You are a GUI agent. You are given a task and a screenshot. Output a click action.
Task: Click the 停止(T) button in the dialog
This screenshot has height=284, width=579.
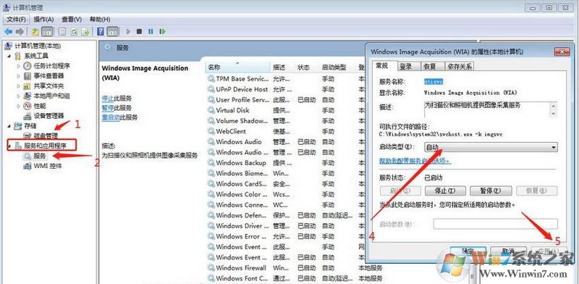445,191
